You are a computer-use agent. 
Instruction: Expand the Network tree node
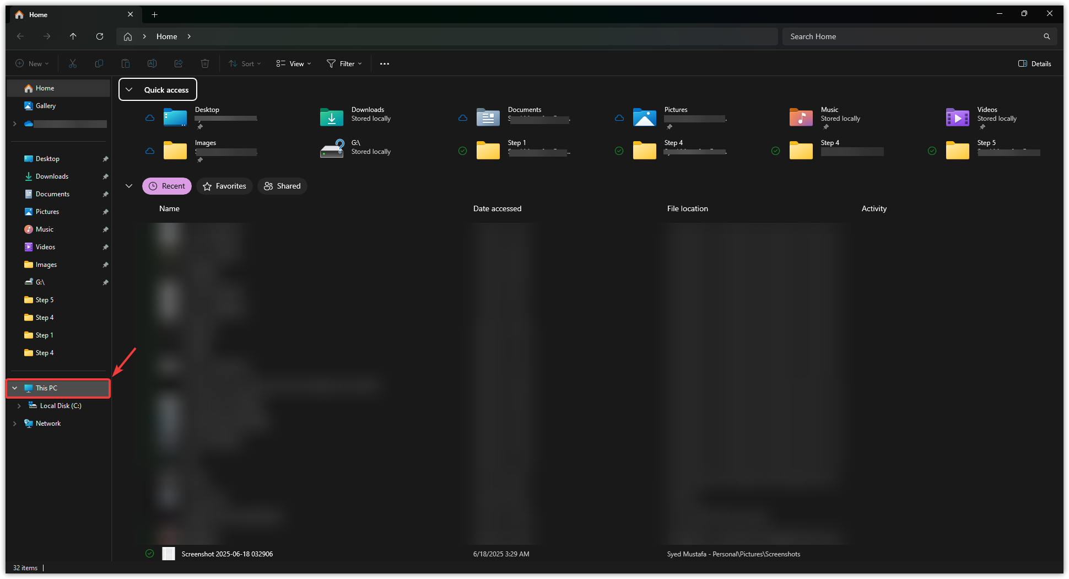(15, 423)
